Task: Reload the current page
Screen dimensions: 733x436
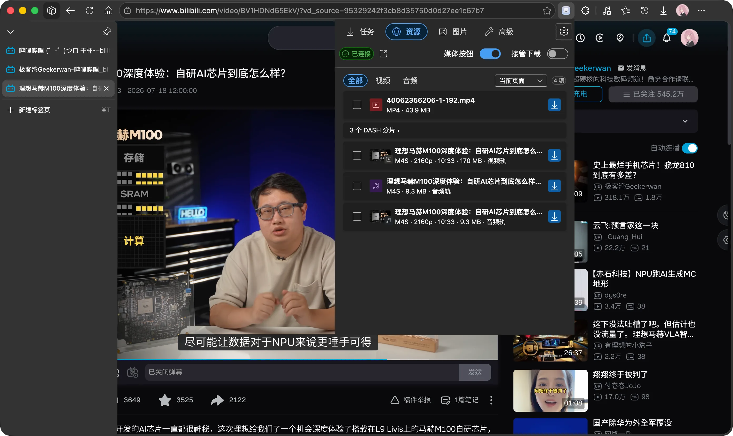Action: click(x=90, y=11)
